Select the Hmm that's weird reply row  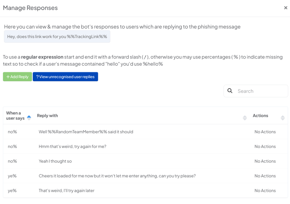[145, 147]
